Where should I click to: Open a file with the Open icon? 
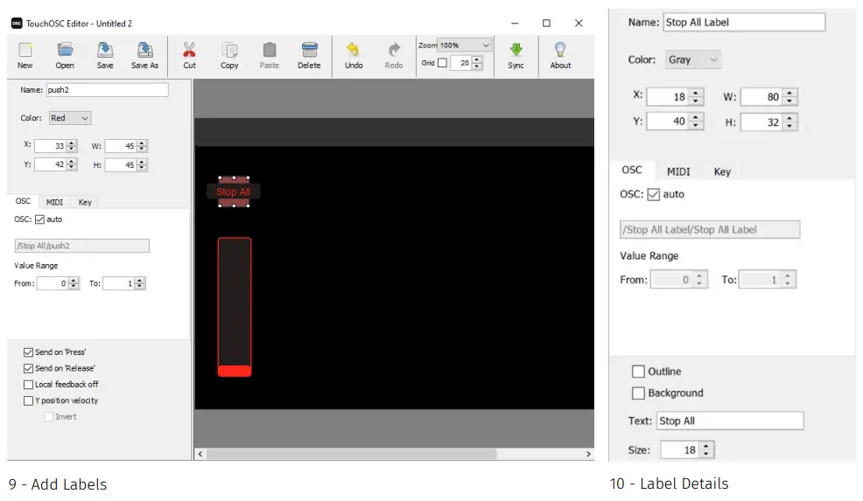[x=65, y=51]
